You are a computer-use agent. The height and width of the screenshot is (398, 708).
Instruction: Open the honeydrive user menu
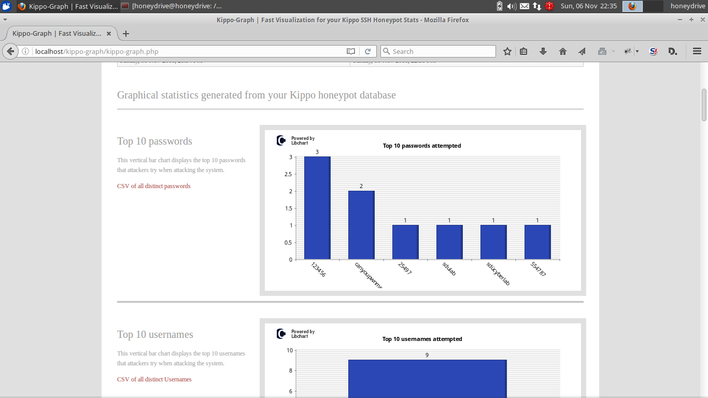688,6
